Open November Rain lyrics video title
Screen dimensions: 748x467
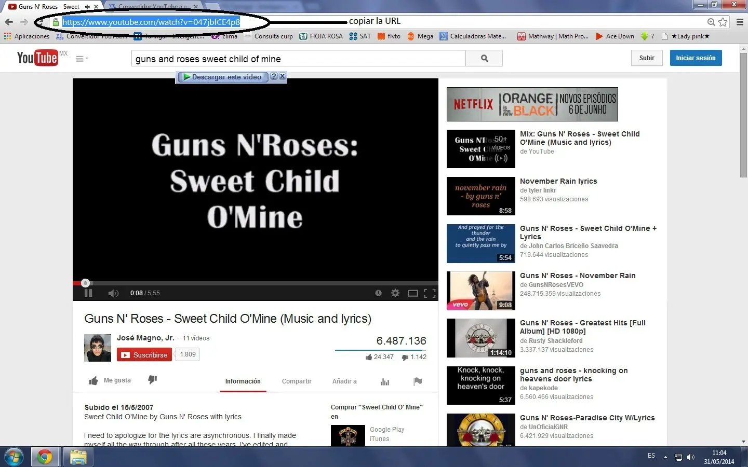pyautogui.click(x=558, y=181)
